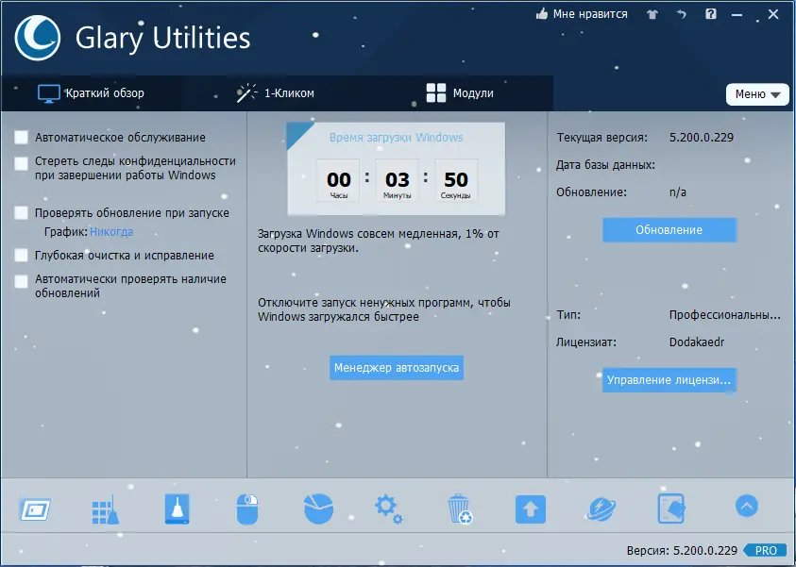The width and height of the screenshot is (796, 567).
Task: Click the Glary Utilities moon logo
Action: coord(38,38)
